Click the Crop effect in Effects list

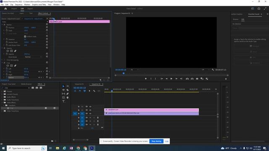(11, 108)
